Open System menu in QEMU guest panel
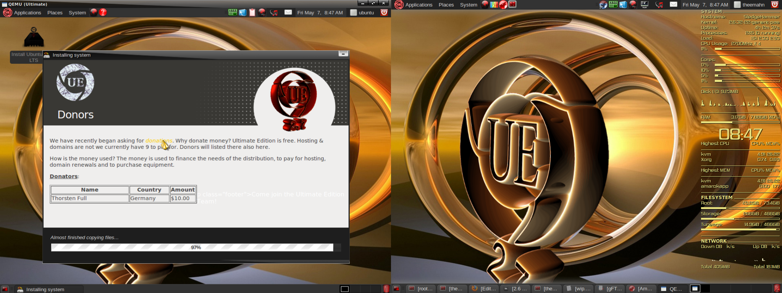This screenshot has height=293, width=782. pyautogui.click(x=77, y=13)
